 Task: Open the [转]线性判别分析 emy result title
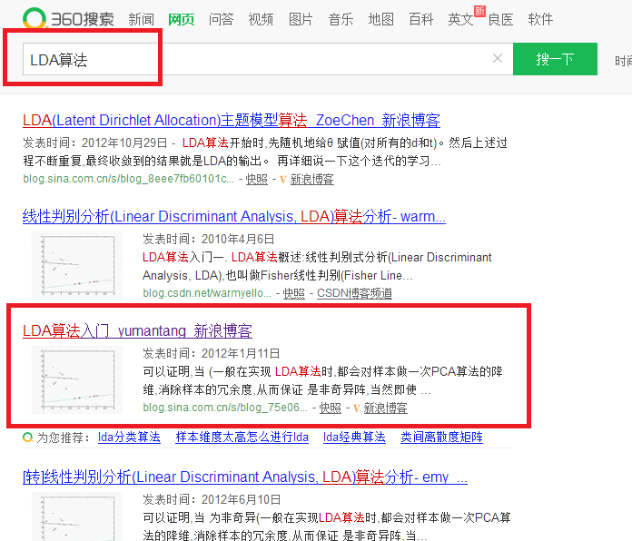point(245,477)
